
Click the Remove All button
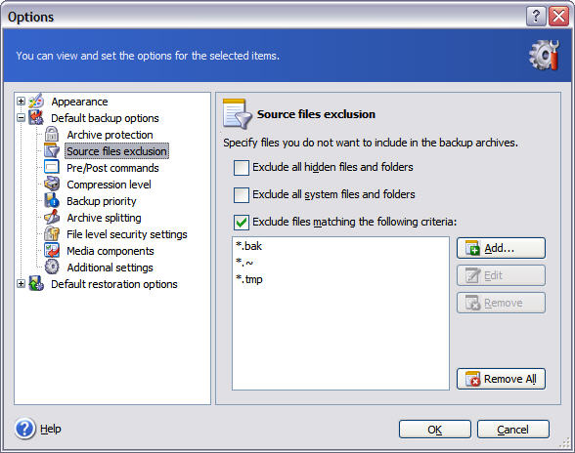501,379
